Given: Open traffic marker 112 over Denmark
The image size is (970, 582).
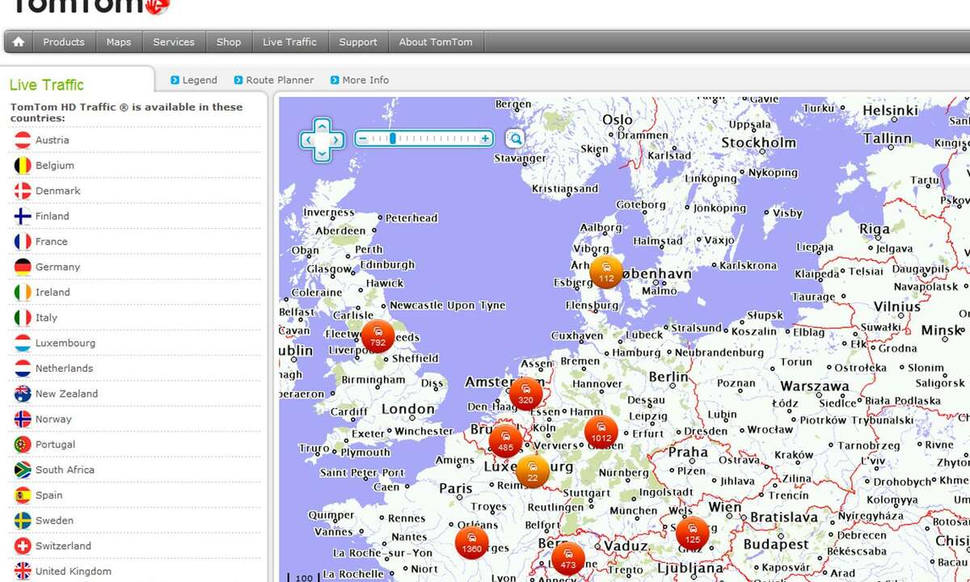Looking at the screenshot, I should pos(606,272).
